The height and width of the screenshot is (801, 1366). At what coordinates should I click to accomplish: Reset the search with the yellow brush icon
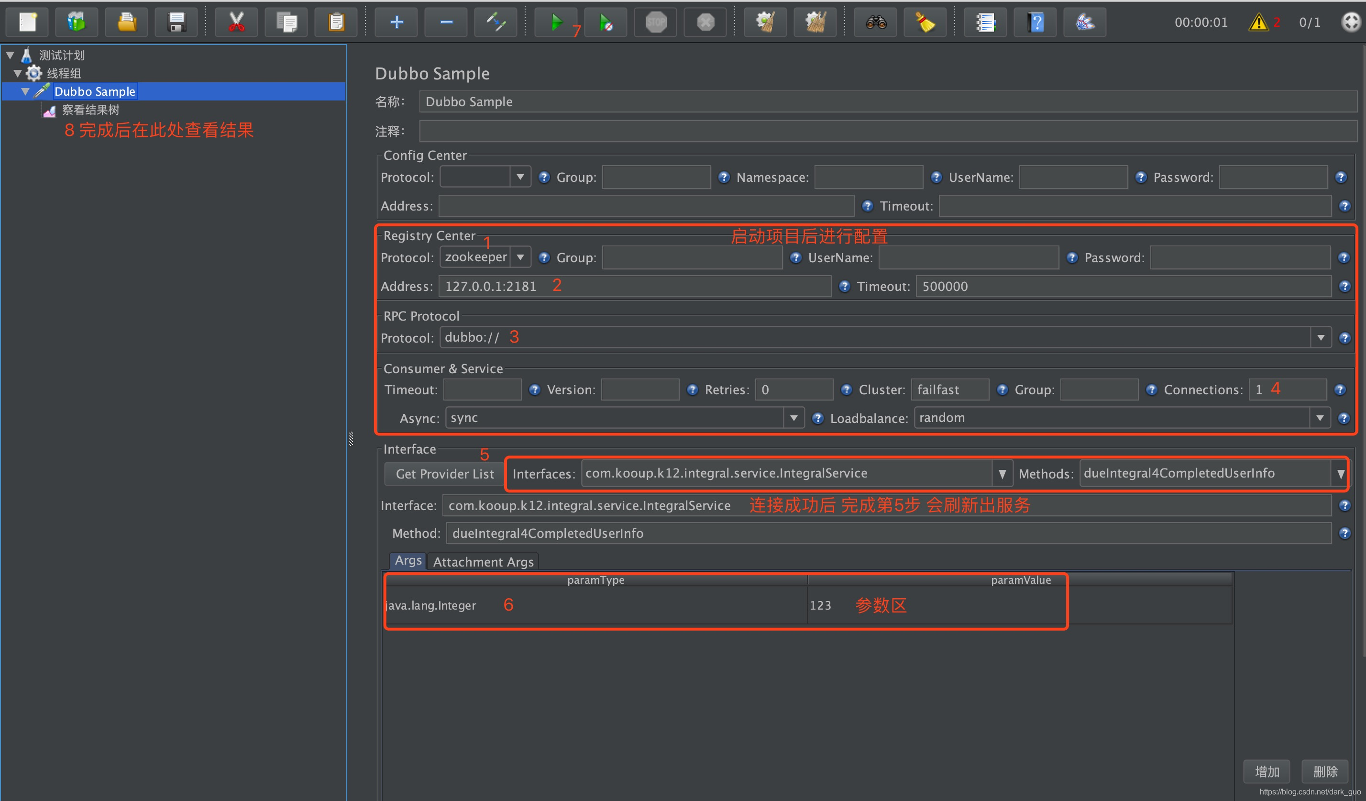(x=925, y=22)
